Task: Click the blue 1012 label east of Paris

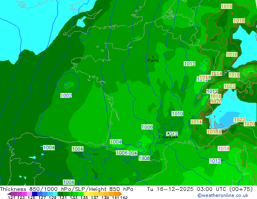Action: click(190, 64)
